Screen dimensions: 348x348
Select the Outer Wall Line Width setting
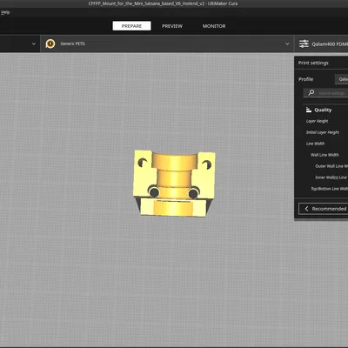click(331, 166)
